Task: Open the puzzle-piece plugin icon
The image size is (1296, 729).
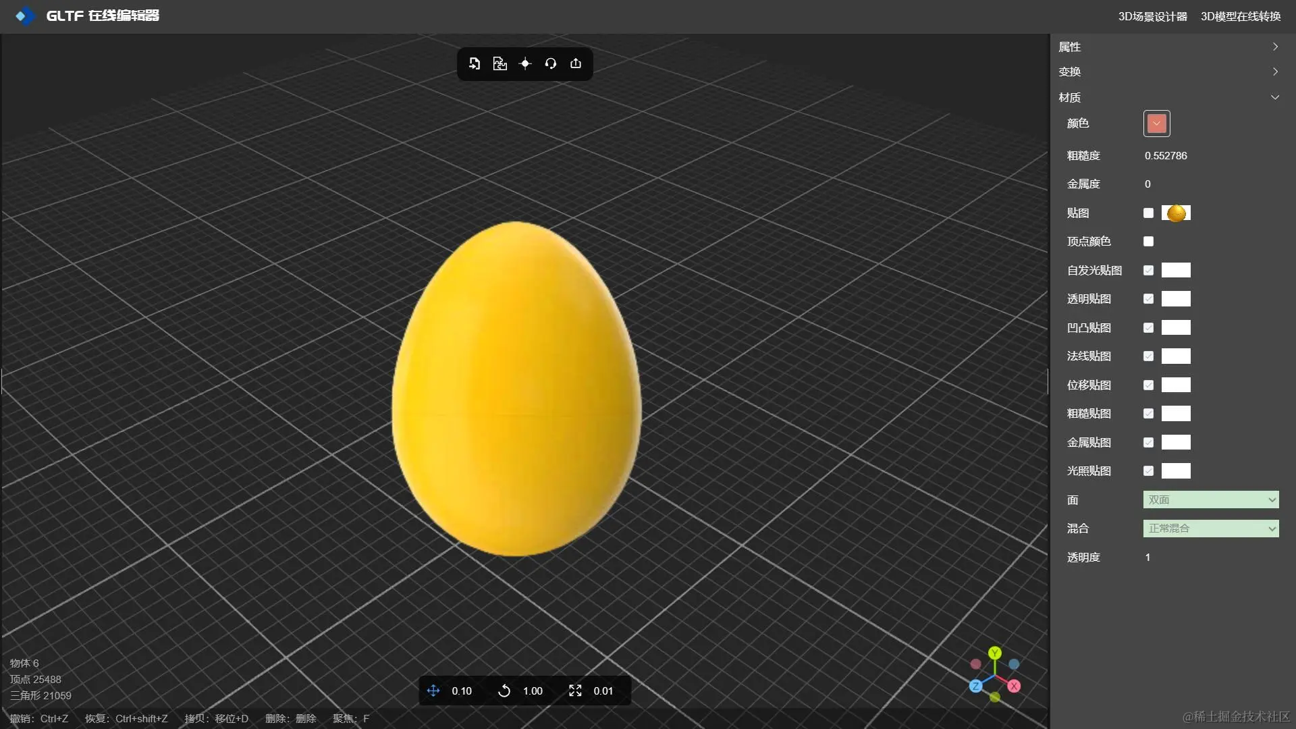Action: (x=500, y=63)
